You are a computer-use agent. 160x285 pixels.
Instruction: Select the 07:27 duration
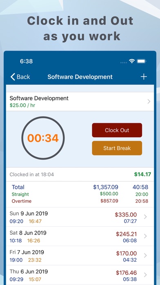pos(130,221)
